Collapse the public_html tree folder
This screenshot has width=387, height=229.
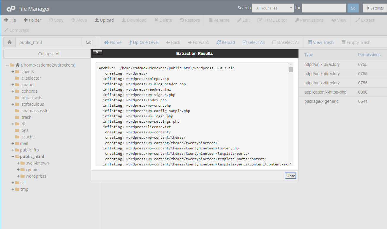pos(13,157)
